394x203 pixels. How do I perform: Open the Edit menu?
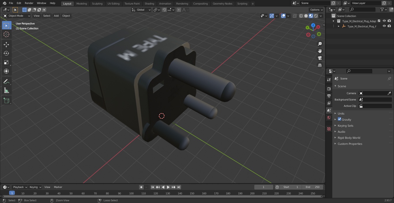point(19,3)
